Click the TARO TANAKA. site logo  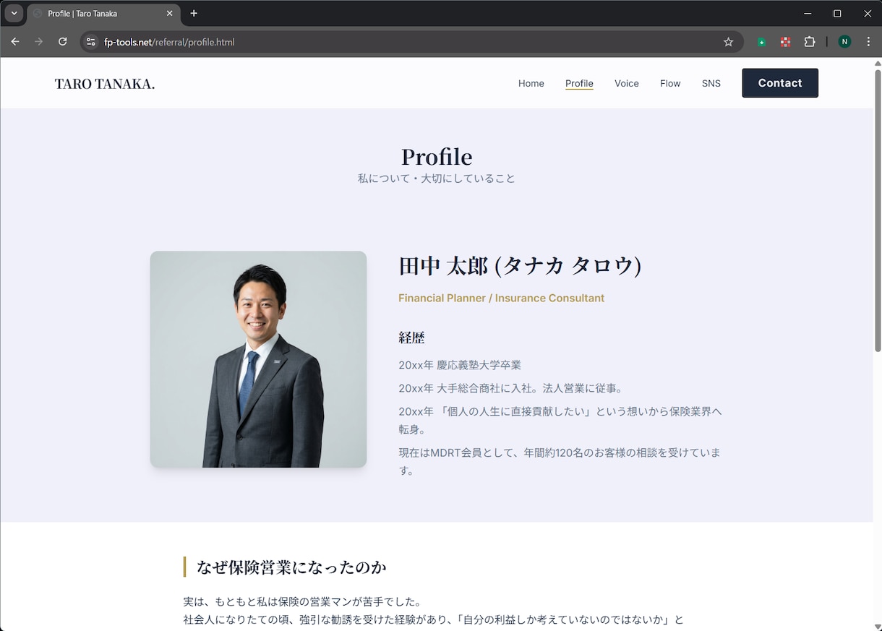[105, 84]
